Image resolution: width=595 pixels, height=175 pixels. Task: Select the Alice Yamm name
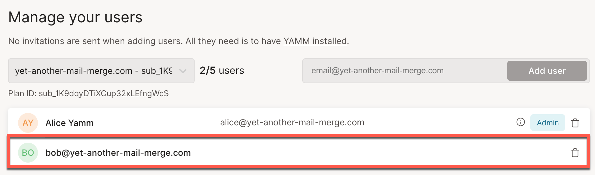[x=69, y=123]
